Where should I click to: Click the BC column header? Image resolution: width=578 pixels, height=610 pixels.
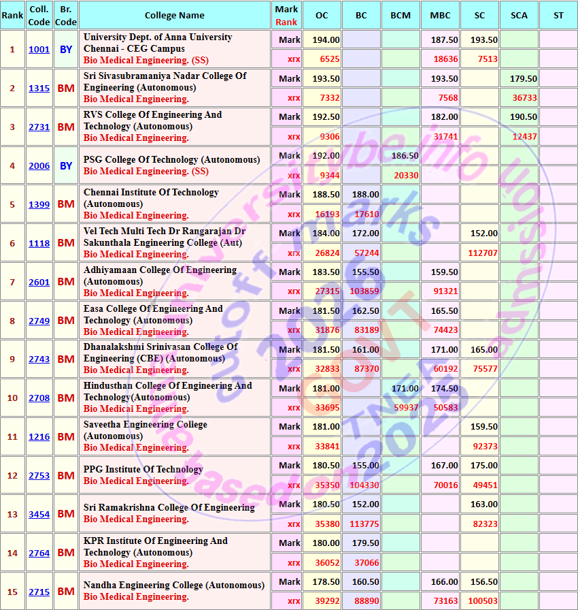[x=361, y=15]
